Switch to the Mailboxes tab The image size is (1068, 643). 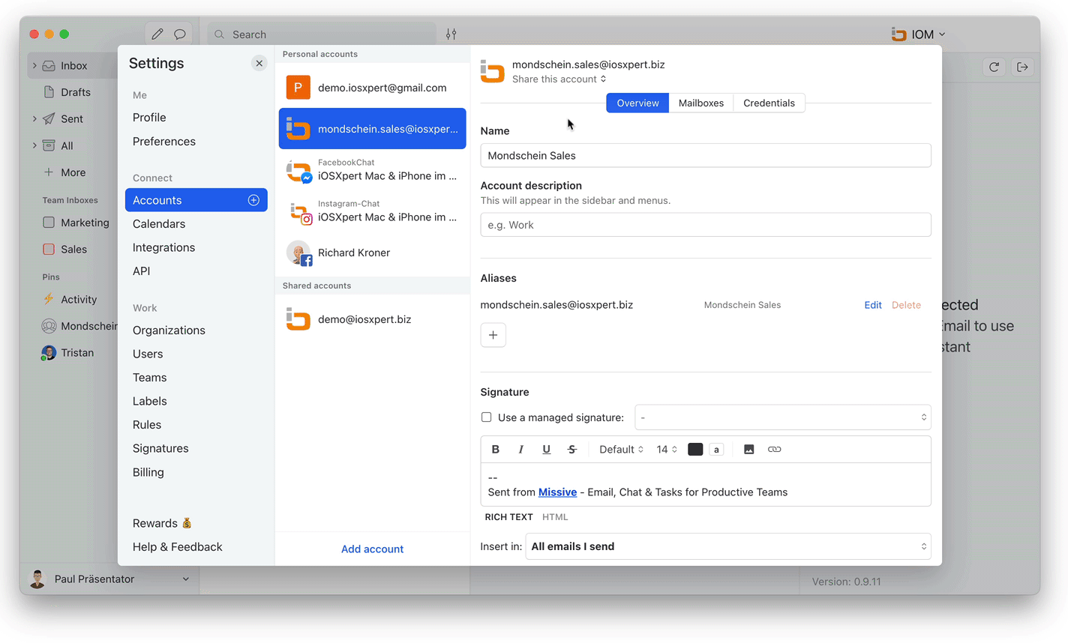701,103
